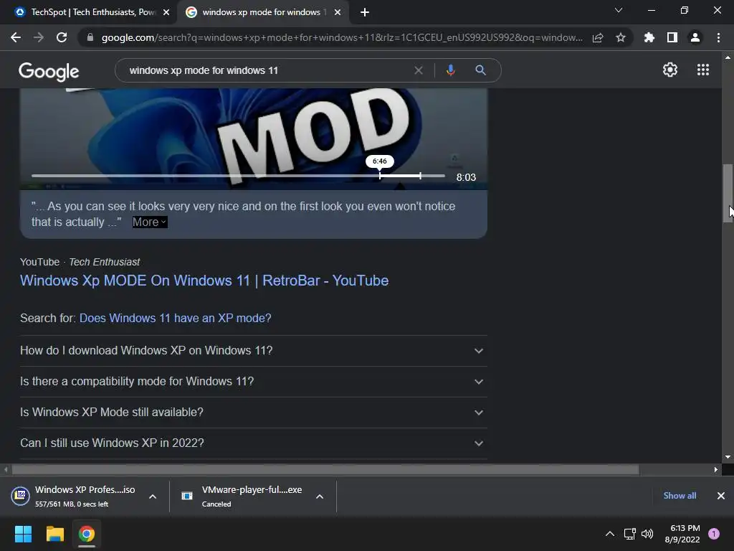This screenshot has height=551, width=734.
Task: Toggle the Chrome side panel
Action: (672, 37)
